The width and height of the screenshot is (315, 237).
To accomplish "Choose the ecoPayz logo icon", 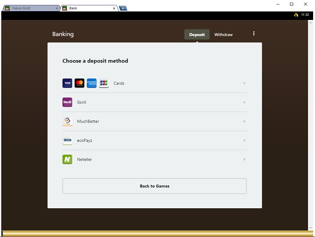I will click(x=67, y=141).
